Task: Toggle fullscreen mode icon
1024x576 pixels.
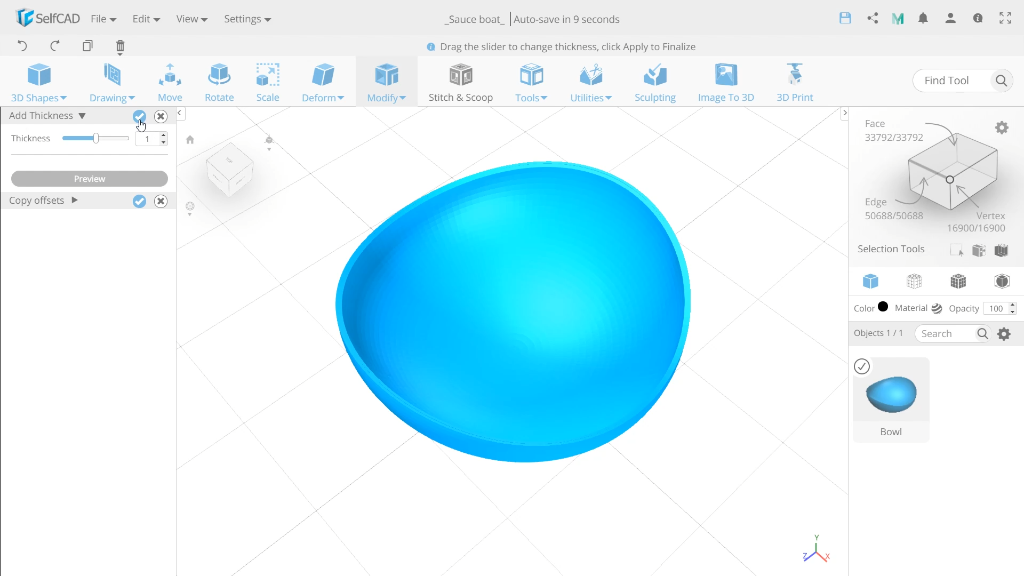Action: tap(1005, 18)
